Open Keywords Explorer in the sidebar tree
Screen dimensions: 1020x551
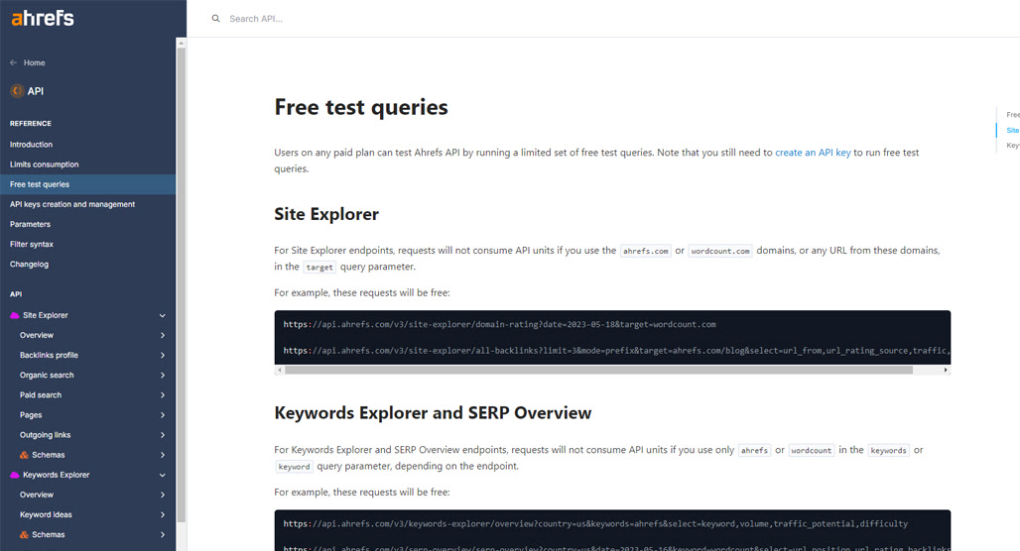click(56, 475)
